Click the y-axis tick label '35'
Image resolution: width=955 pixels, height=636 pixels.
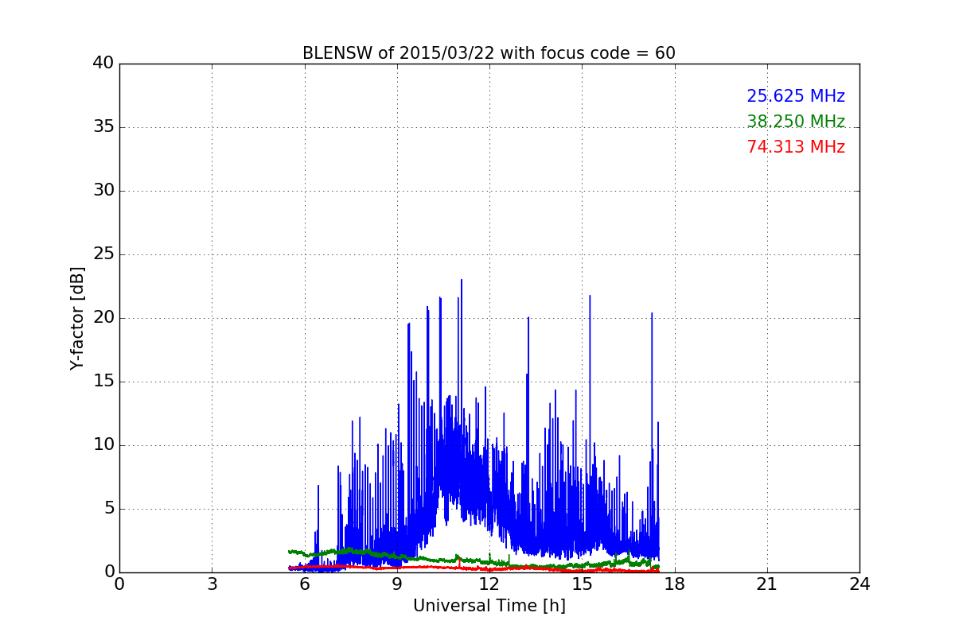(x=103, y=127)
